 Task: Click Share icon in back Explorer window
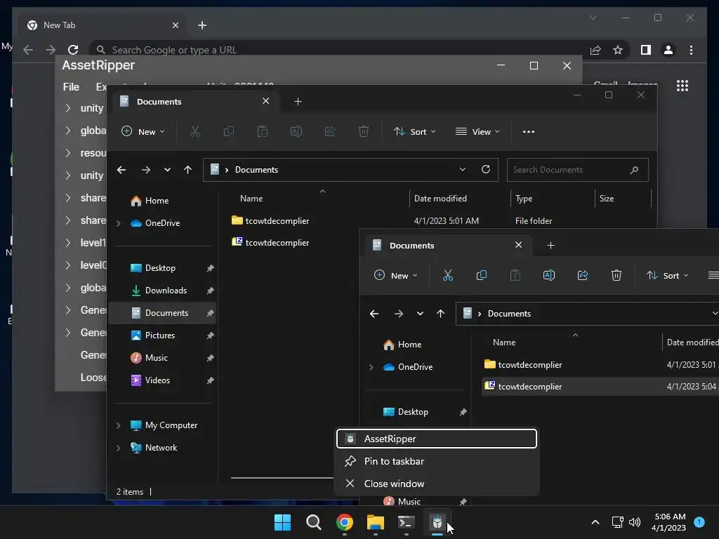click(x=330, y=131)
